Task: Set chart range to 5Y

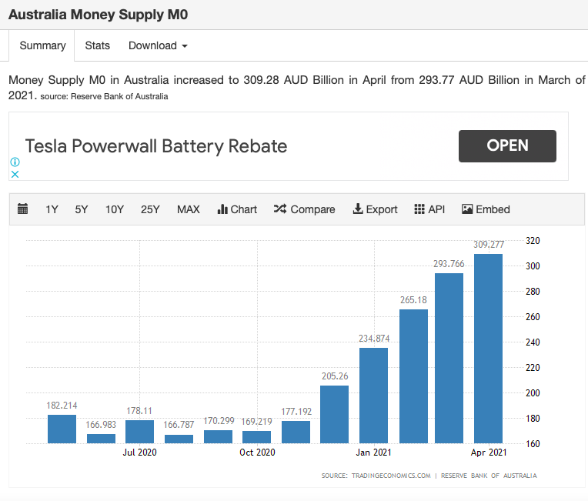Action: [x=82, y=209]
